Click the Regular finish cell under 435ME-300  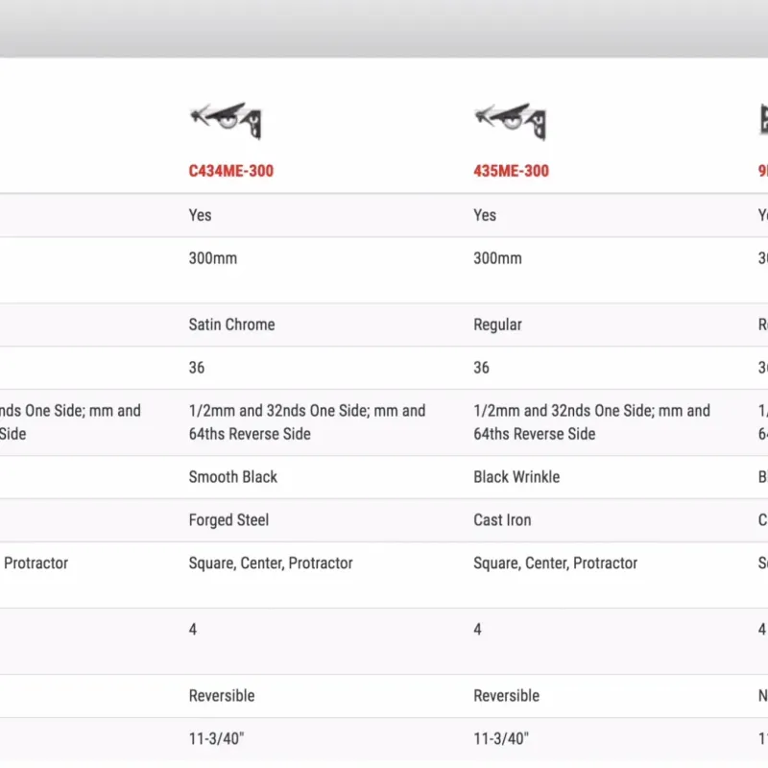click(x=497, y=324)
